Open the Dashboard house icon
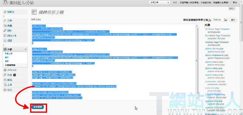243x115 pixels. [5, 12]
